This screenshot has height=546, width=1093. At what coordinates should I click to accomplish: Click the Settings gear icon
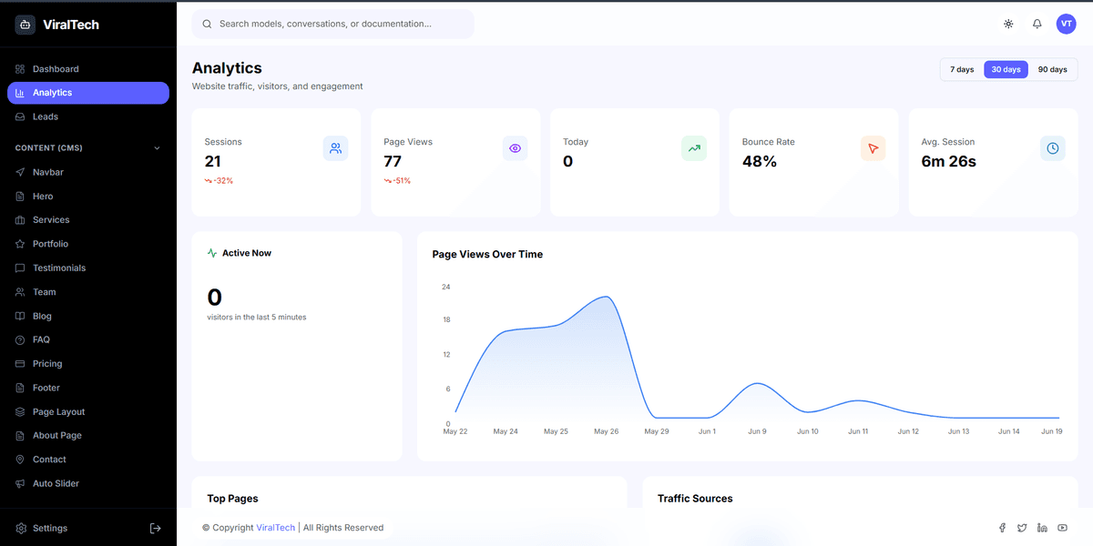coord(21,528)
